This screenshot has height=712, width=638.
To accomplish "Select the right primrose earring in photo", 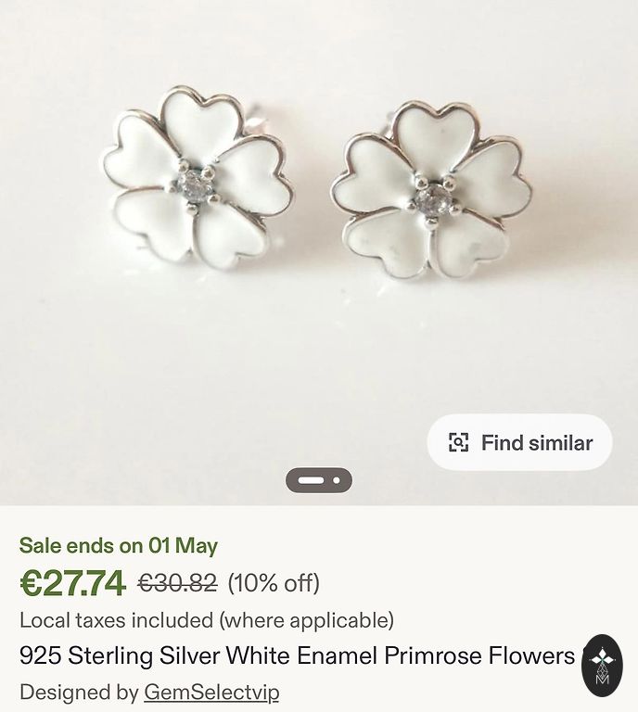I will [x=431, y=191].
